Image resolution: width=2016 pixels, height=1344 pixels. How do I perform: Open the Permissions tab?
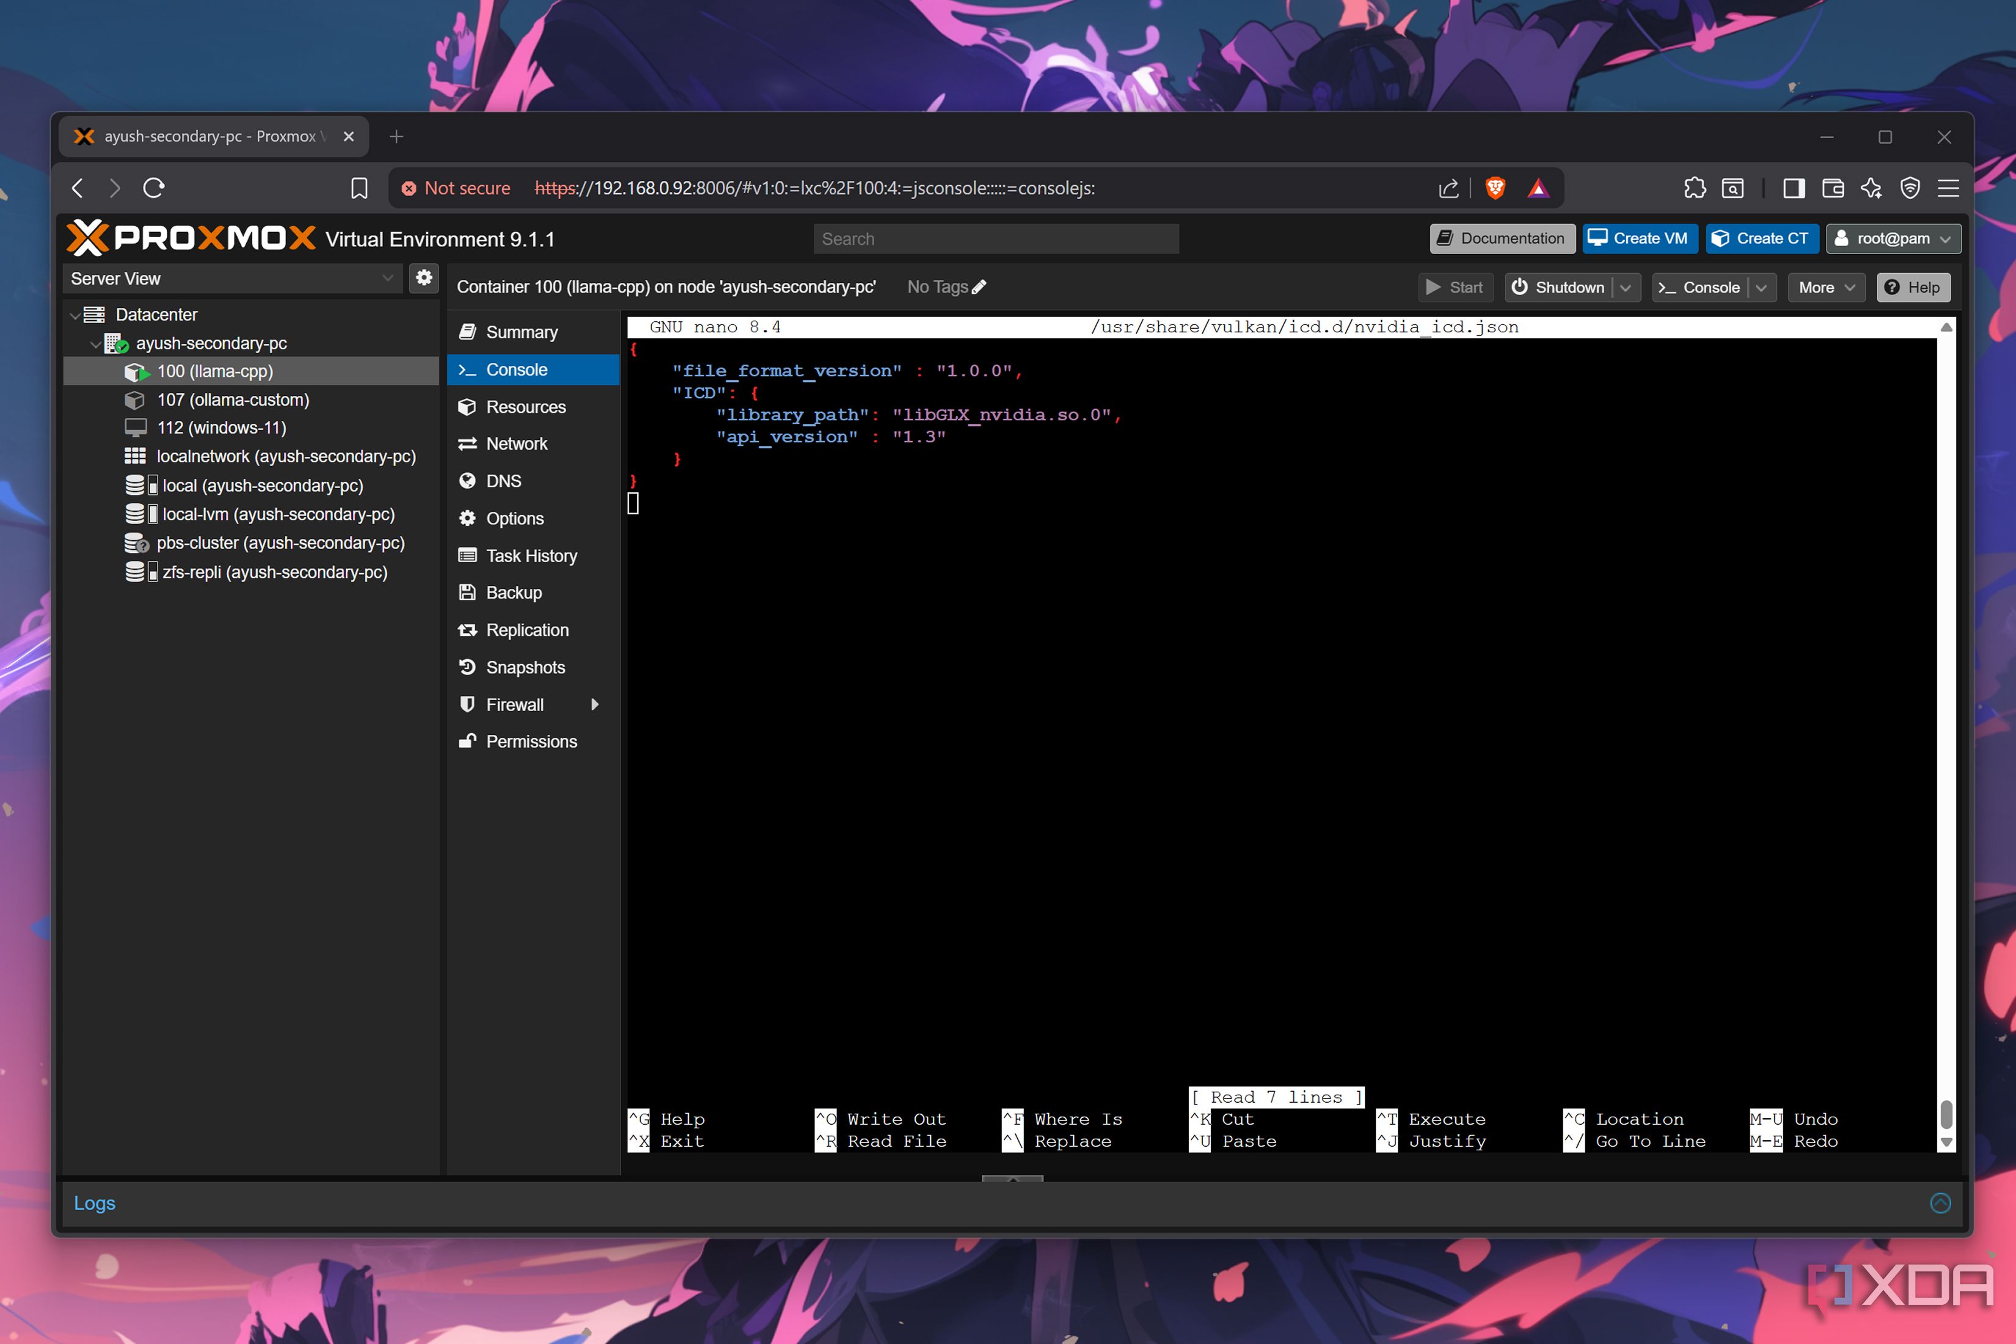[533, 742]
